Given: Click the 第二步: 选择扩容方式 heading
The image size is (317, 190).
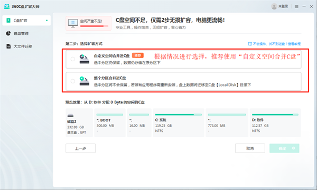Looking at the screenshot, I should tap(84, 44).
